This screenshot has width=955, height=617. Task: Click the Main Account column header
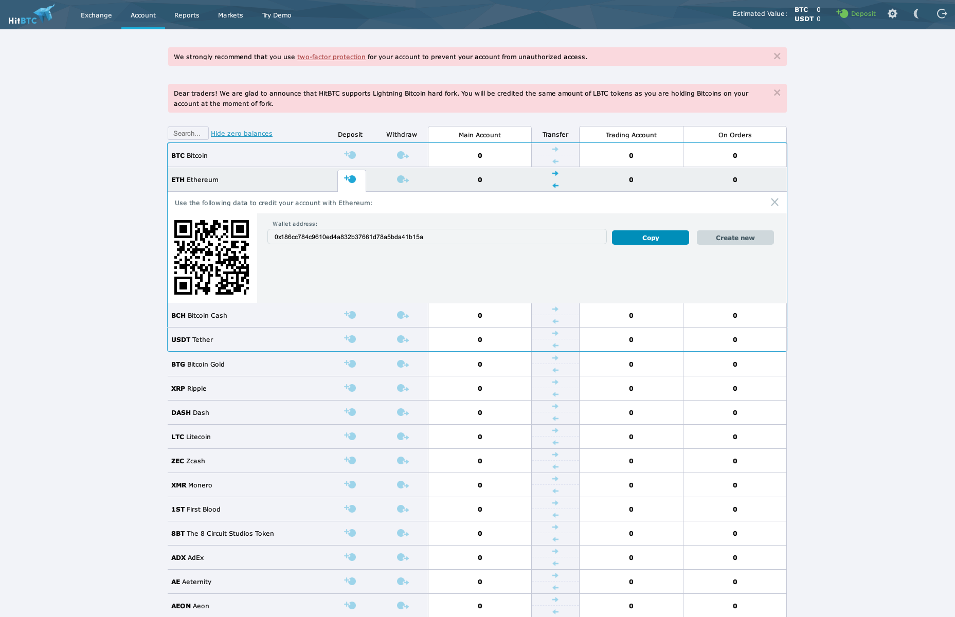click(480, 135)
